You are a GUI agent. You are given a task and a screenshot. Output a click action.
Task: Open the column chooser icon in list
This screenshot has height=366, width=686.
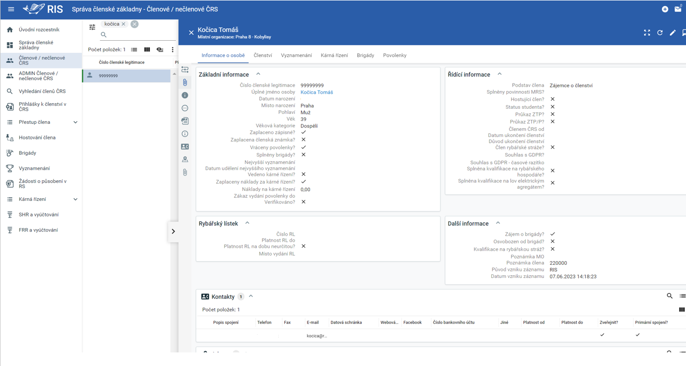click(147, 49)
